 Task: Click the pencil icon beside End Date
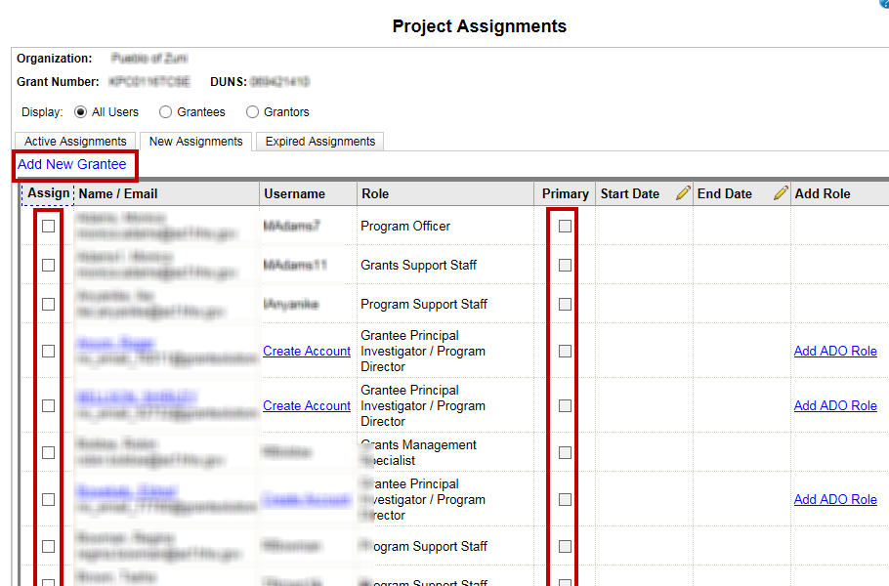tap(780, 193)
